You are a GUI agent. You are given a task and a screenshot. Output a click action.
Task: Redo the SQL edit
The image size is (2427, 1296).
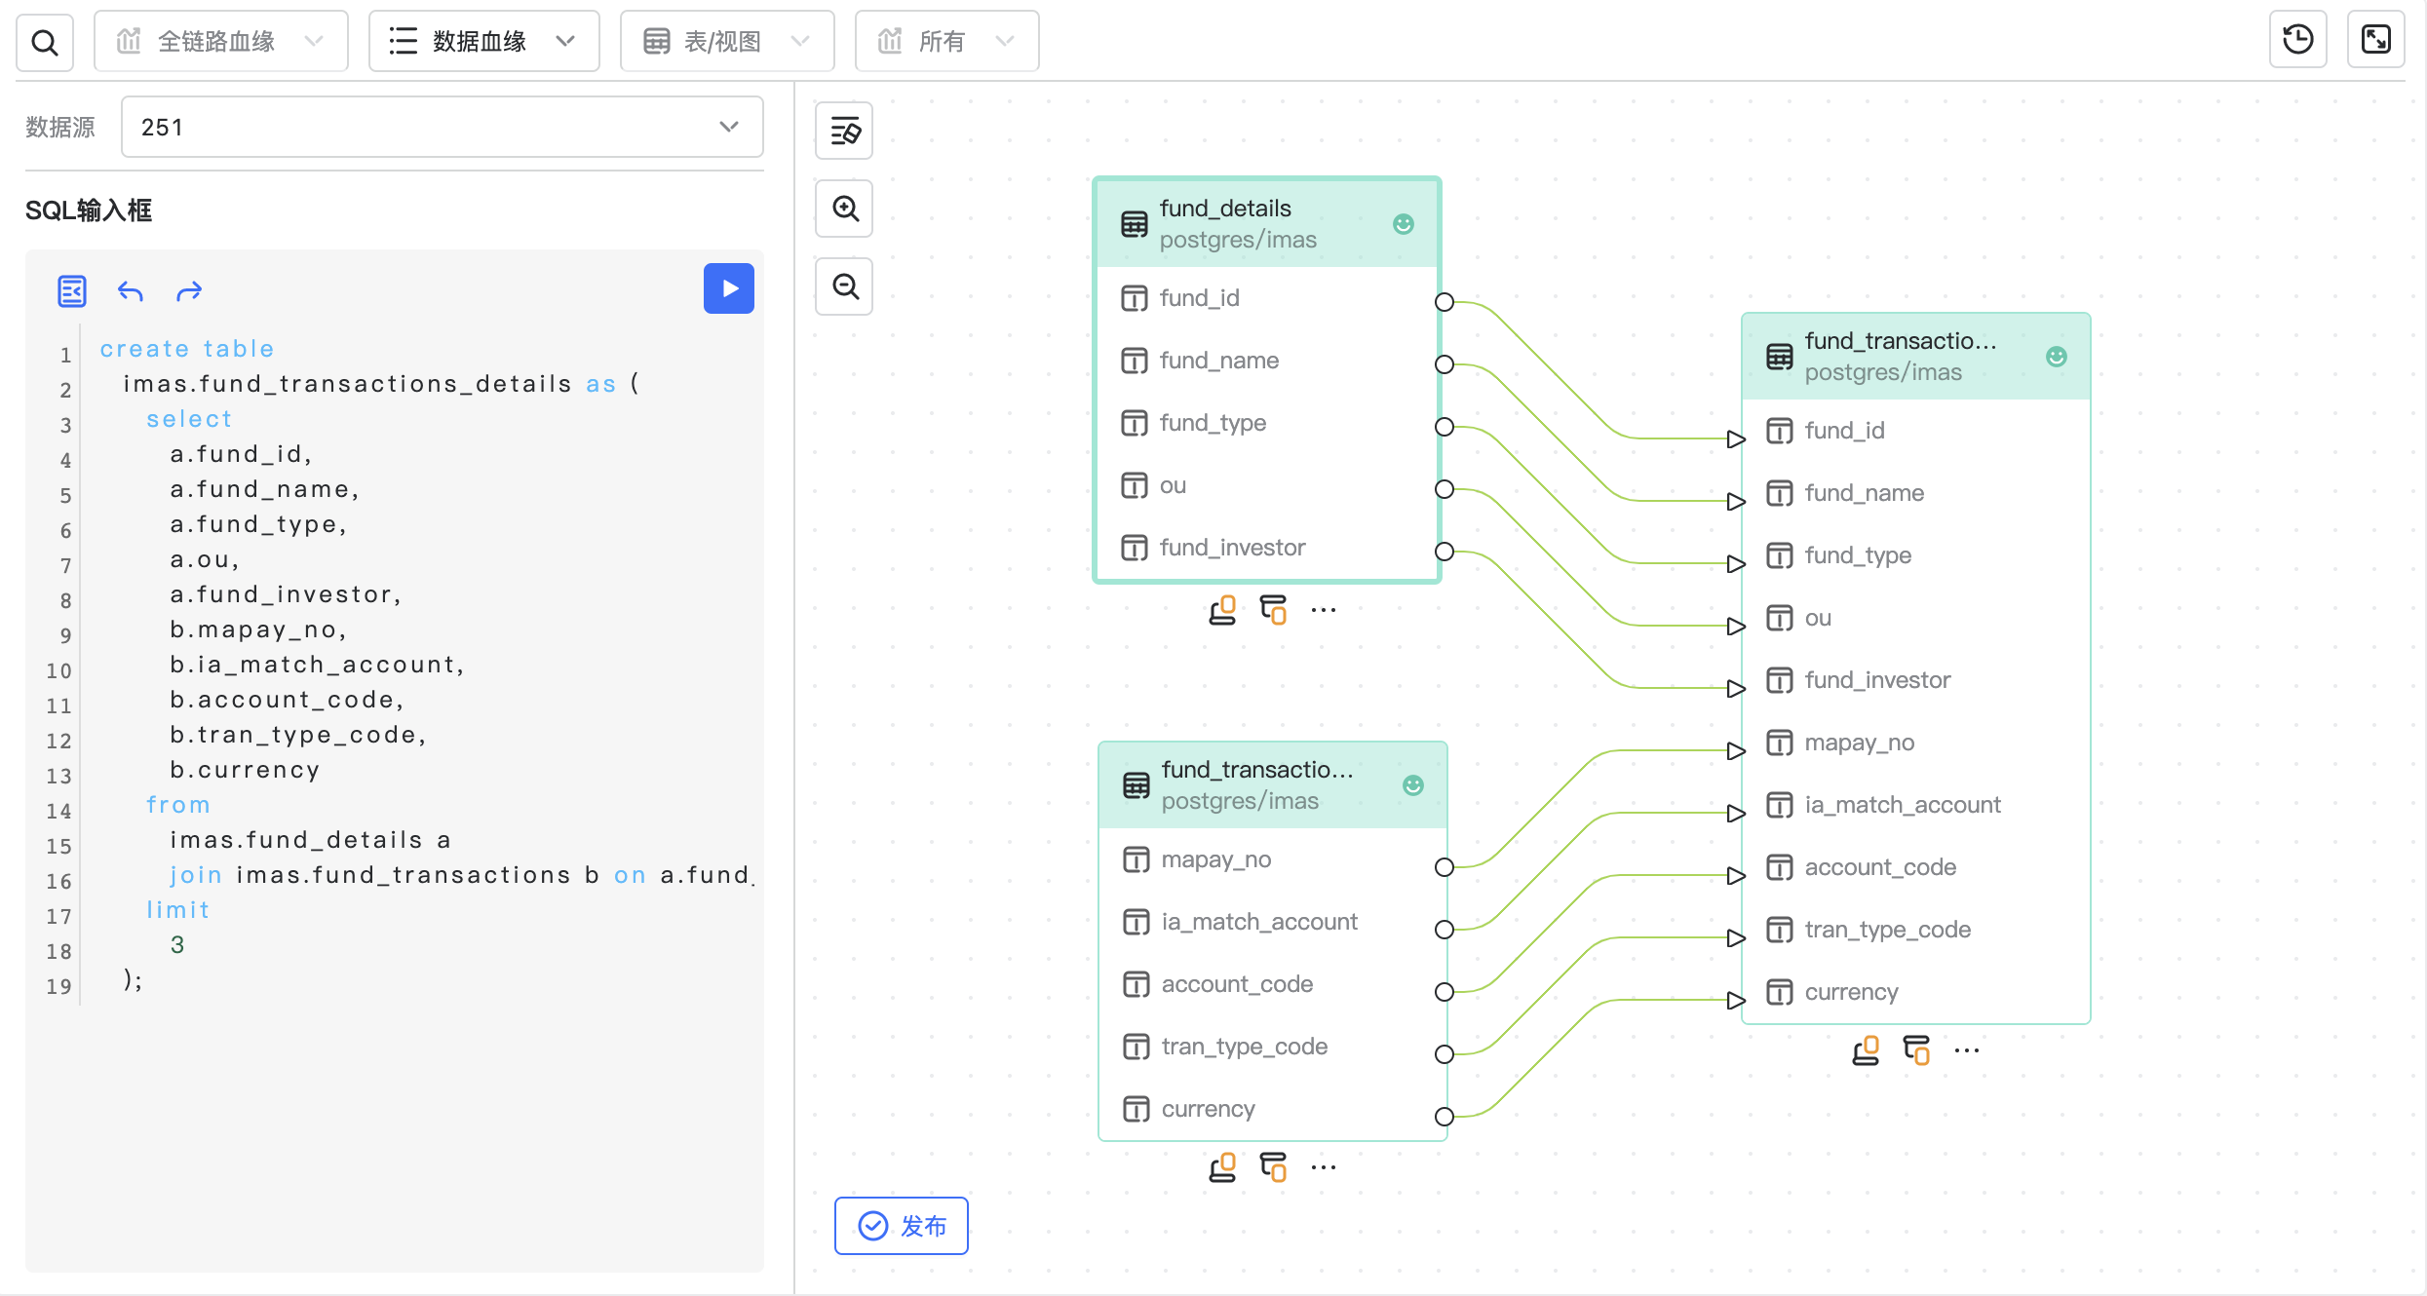pyautogui.click(x=189, y=290)
